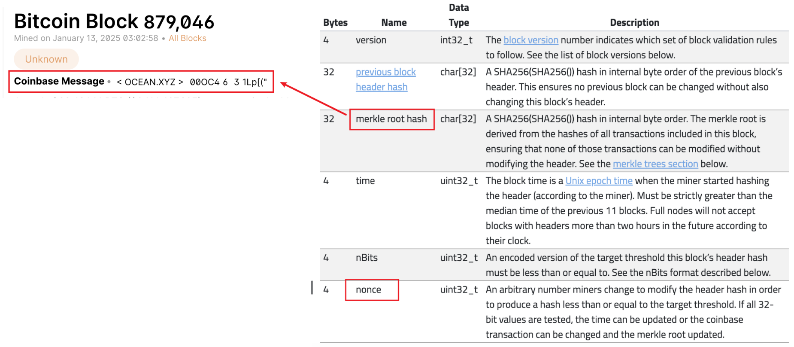Screen dimensions: 794x347
Task: Follow the previous block header hash link
Action: coord(385,79)
